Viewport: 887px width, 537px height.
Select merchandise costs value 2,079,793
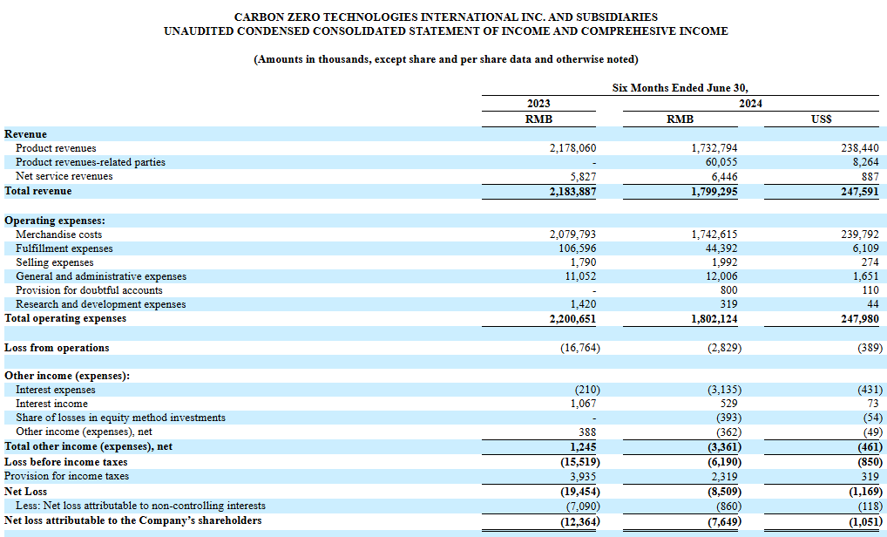(572, 235)
